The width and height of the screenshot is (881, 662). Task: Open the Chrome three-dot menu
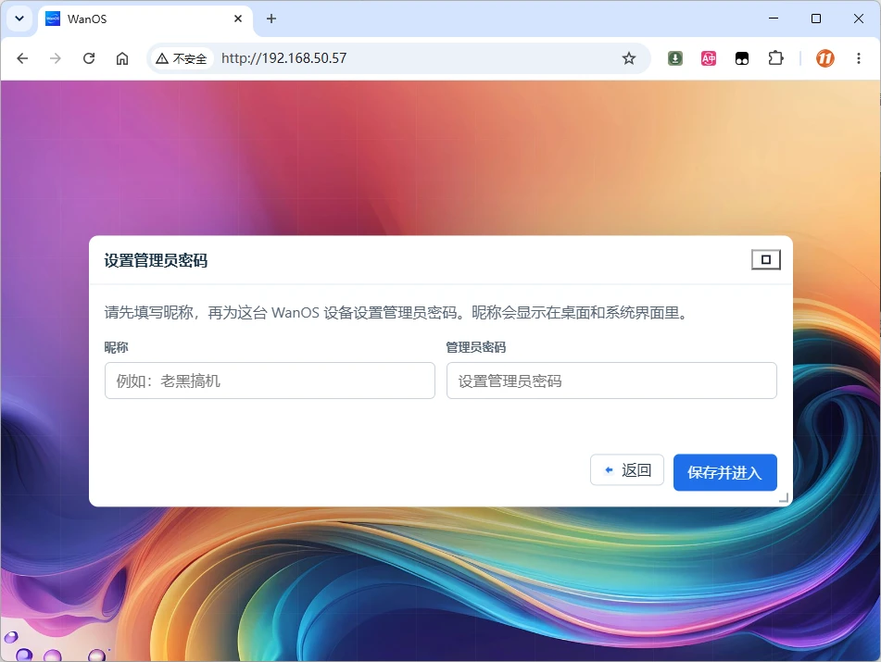click(859, 58)
